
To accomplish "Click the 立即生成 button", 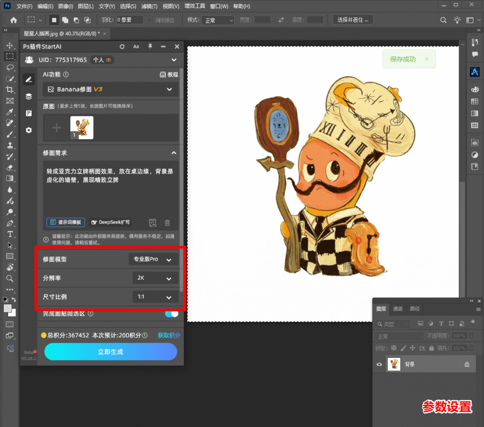I will 111,352.
